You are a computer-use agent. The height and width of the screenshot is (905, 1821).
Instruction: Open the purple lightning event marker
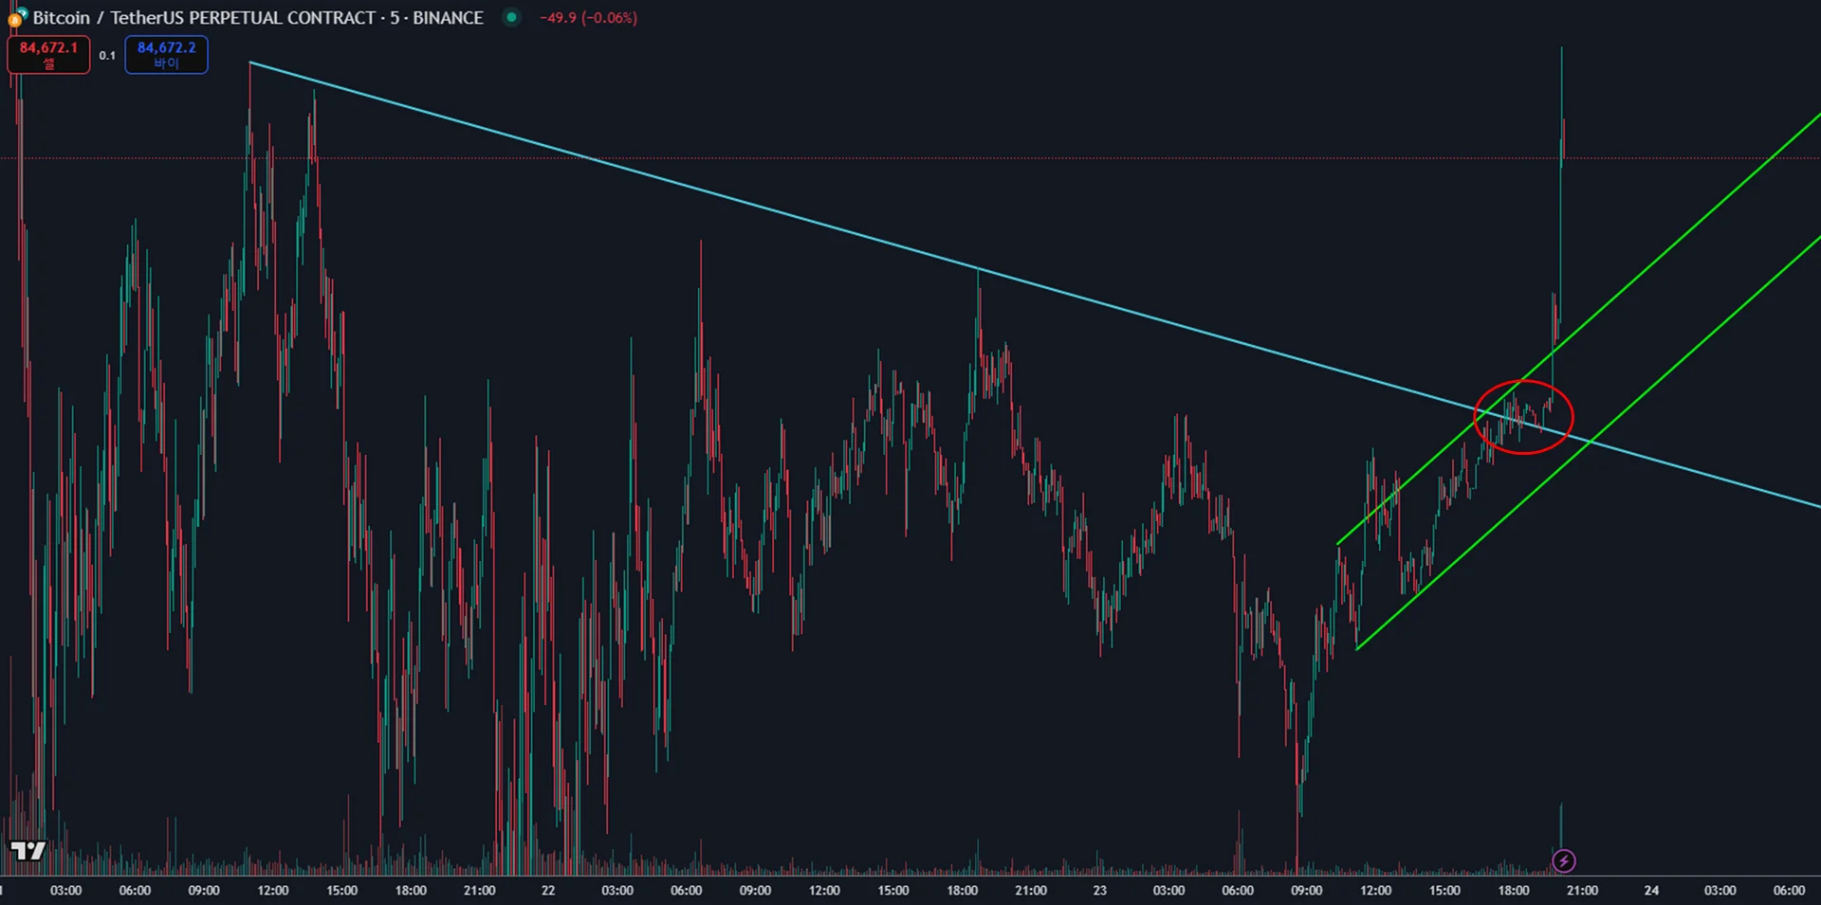point(1564,860)
